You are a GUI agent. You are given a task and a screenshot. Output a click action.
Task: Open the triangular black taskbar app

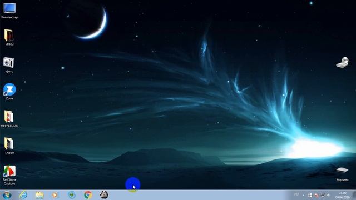(x=104, y=195)
